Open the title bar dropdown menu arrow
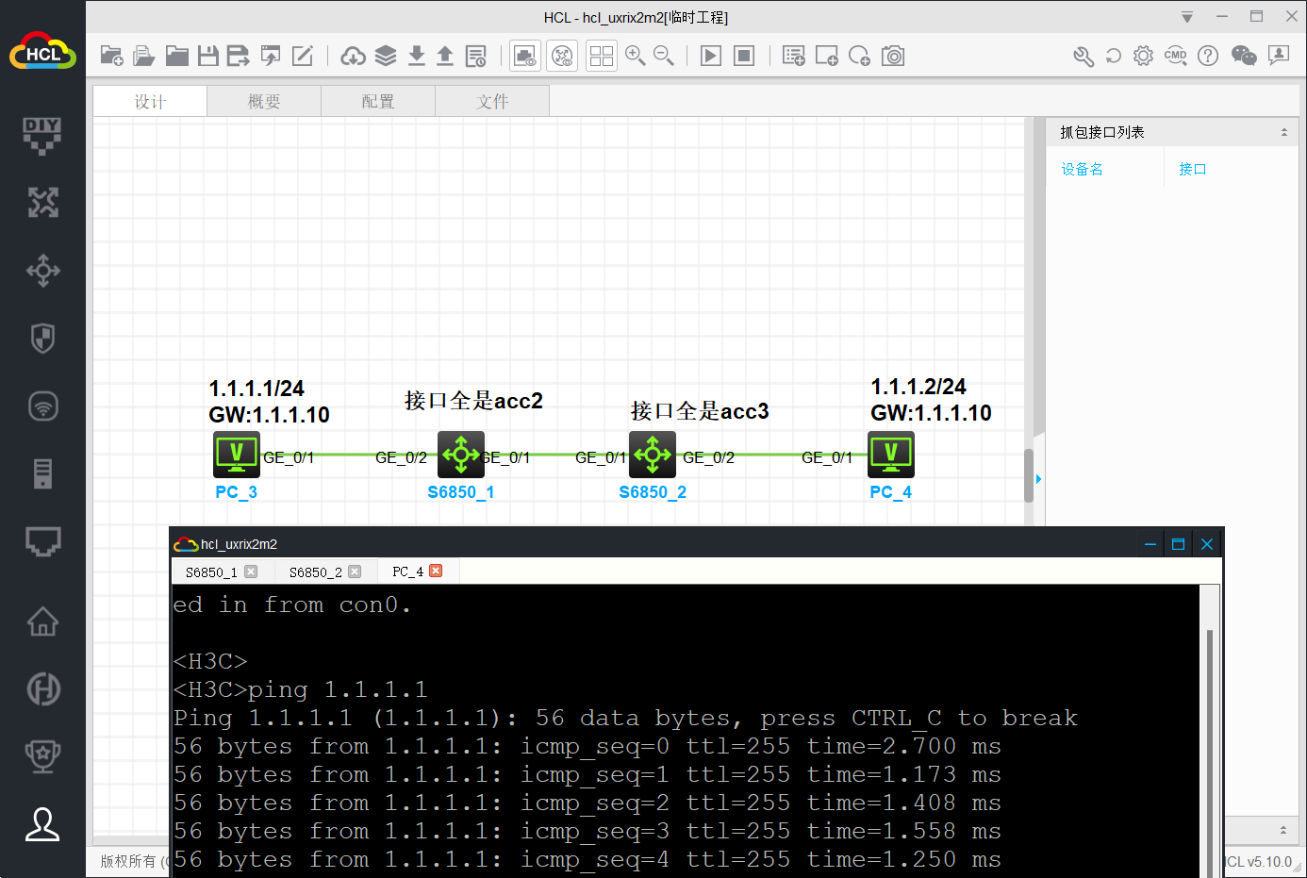This screenshot has height=878, width=1307. [x=1187, y=17]
